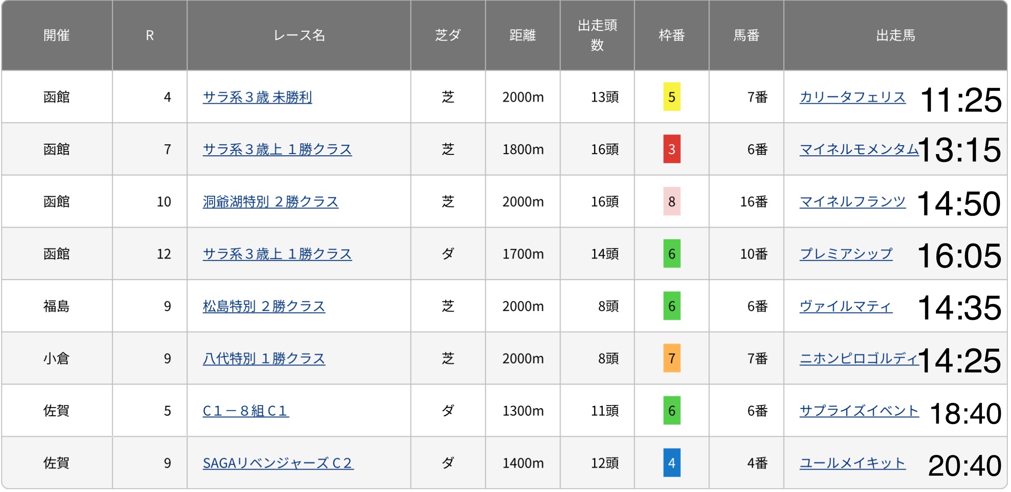Click the red frame number 3 badge
This screenshot has width=1011, height=492.
[x=671, y=150]
